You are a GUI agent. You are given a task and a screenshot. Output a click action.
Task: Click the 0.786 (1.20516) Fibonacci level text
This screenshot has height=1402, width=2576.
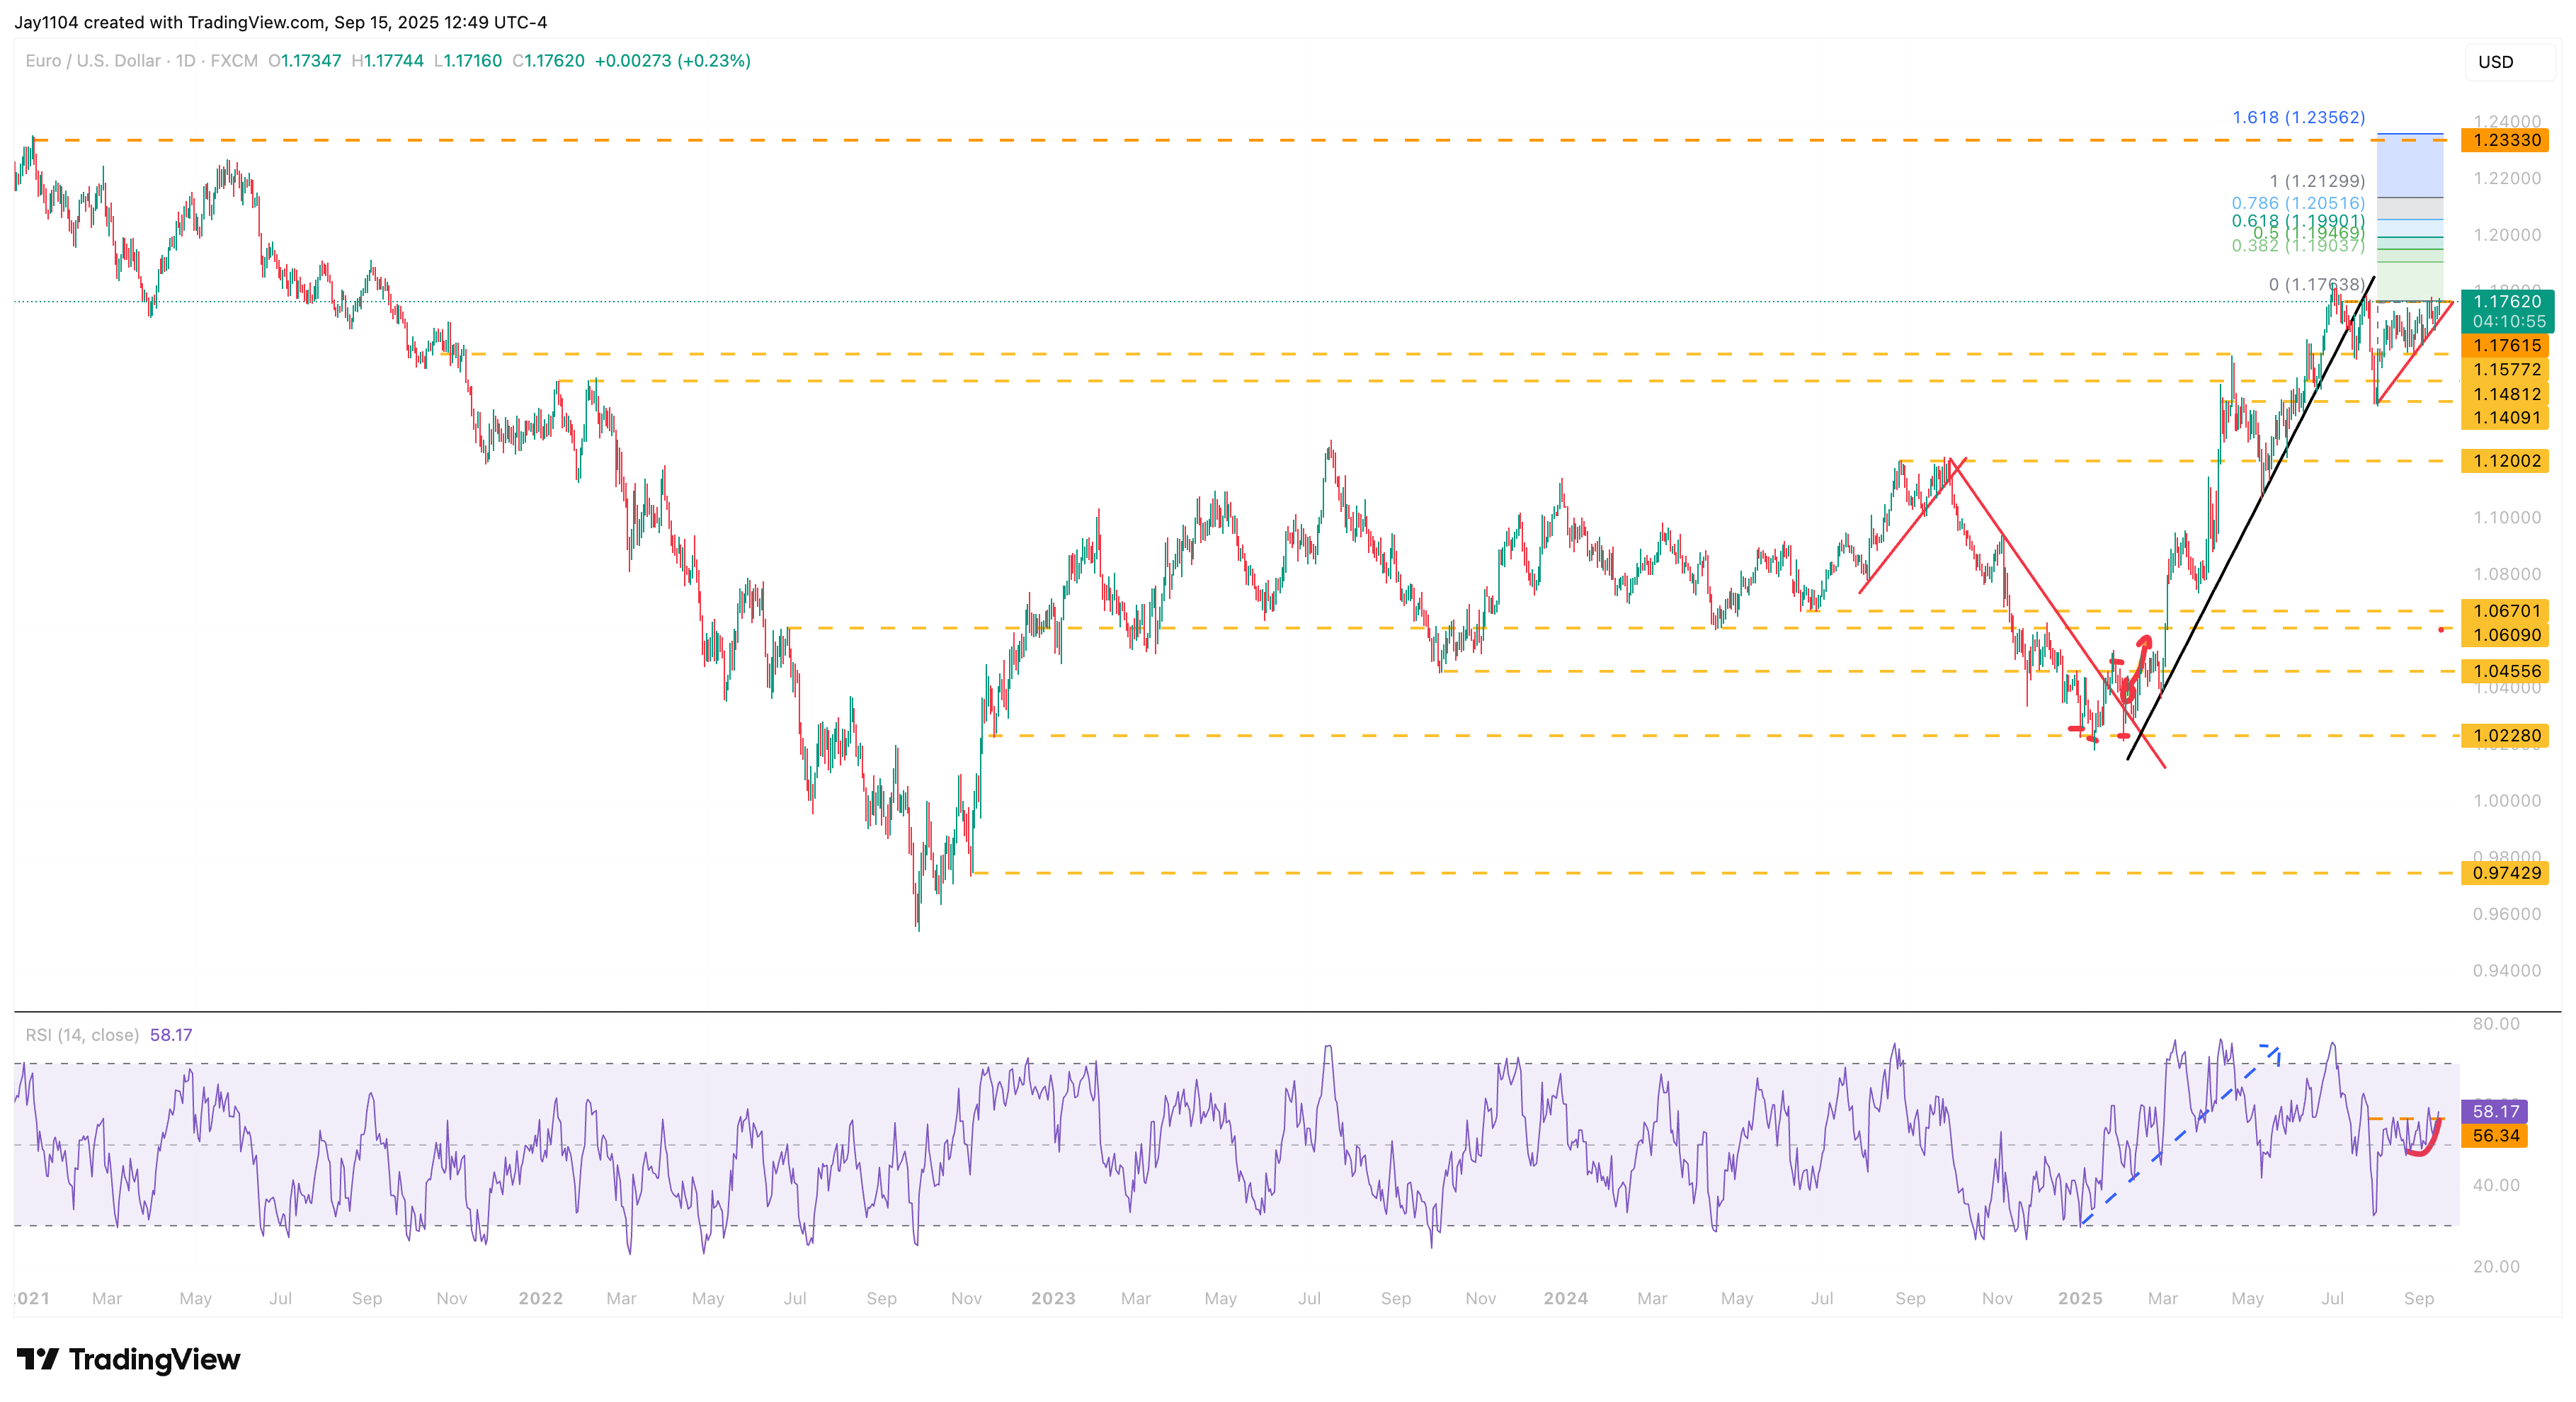(2298, 203)
